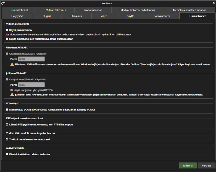Screen dimensions: 216x172
Task: Open the Näyttö tab
Action: 130,16
